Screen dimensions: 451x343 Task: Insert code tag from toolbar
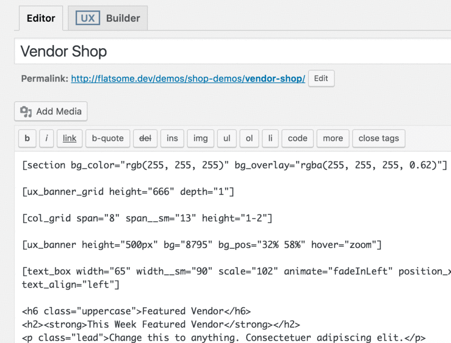[297, 139]
